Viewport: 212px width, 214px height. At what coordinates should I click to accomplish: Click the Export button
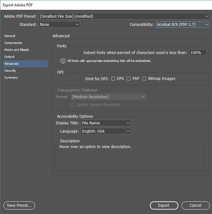click(x=164, y=205)
